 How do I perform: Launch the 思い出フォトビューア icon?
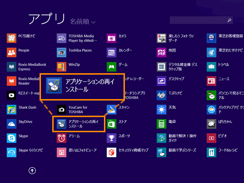(61, 152)
